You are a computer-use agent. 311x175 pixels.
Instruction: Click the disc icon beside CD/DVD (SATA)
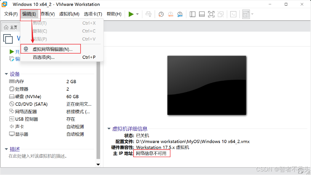(x=12, y=104)
